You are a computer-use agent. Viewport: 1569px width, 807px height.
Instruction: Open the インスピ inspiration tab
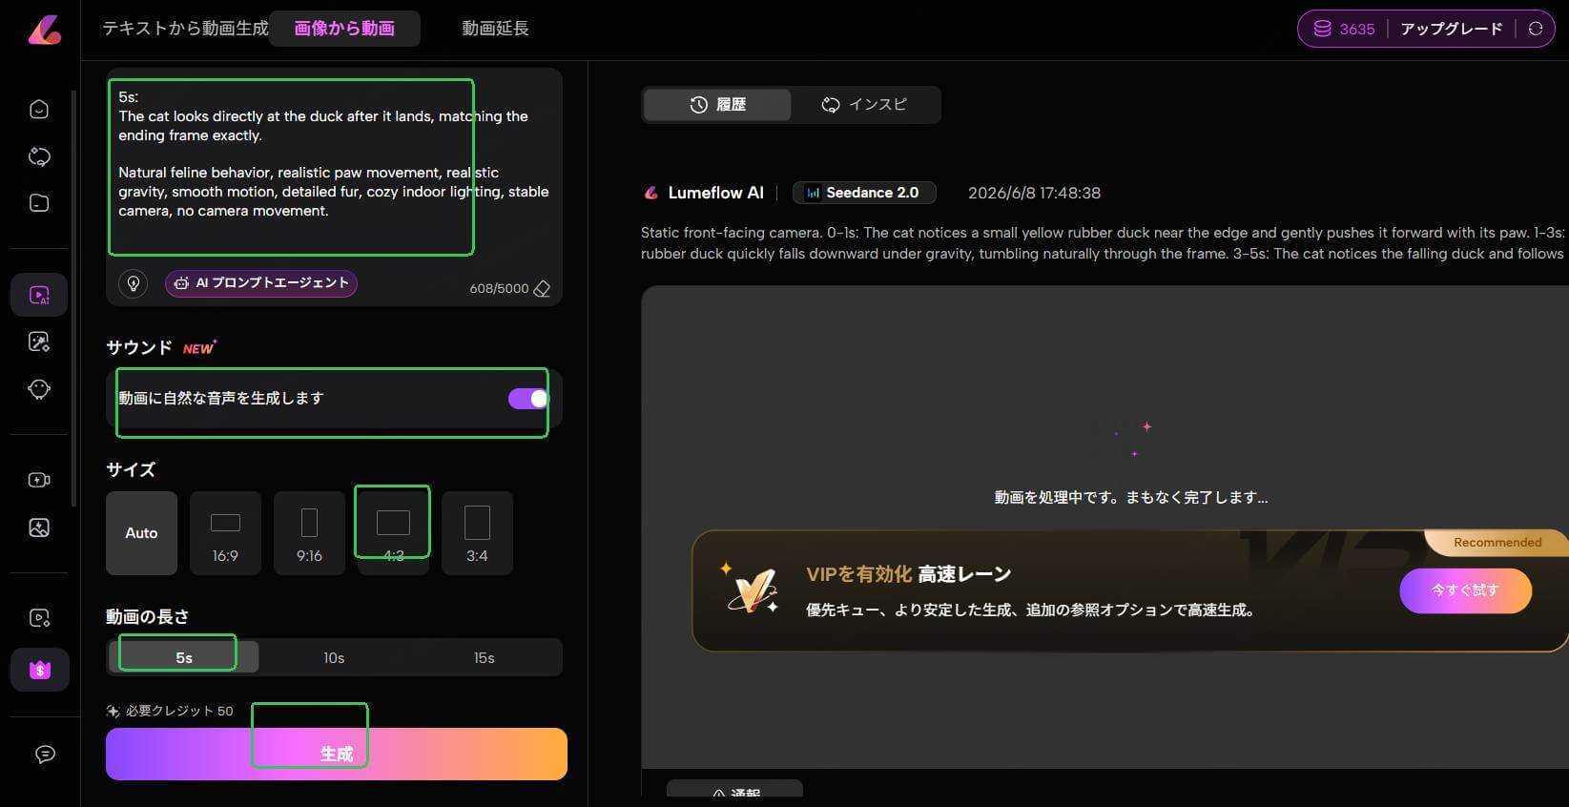864,105
